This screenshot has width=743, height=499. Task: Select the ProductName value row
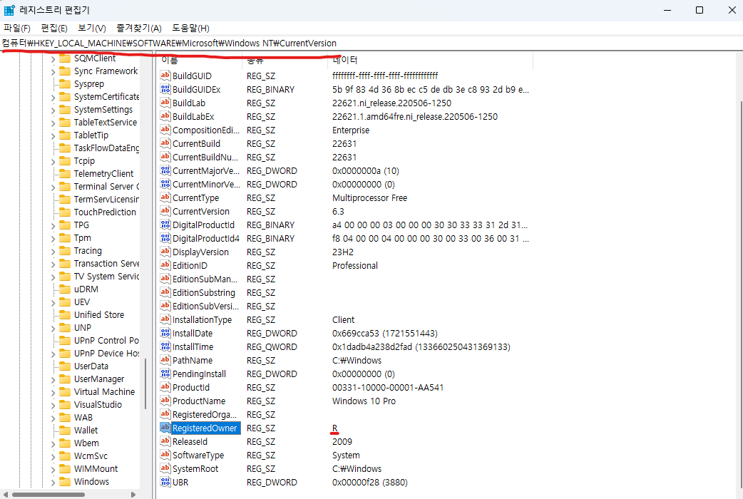tap(346, 401)
